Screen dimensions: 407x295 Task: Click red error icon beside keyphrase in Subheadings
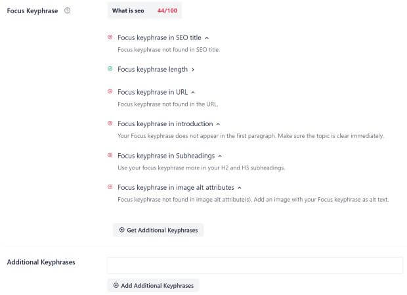point(110,155)
